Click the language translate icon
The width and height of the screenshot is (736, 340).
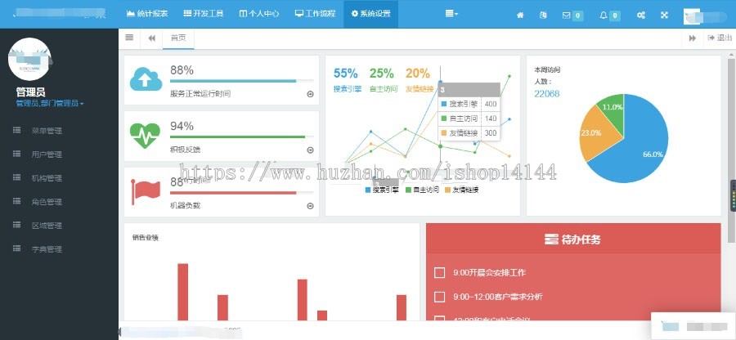coord(543,15)
